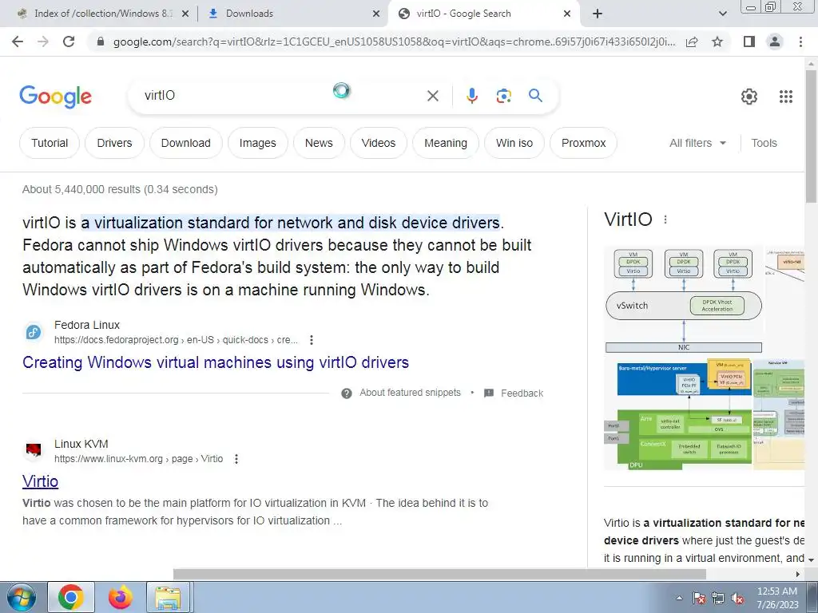818x613 pixels.
Task: Open the vSwitch diagram thumbnail
Action: click(684, 301)
